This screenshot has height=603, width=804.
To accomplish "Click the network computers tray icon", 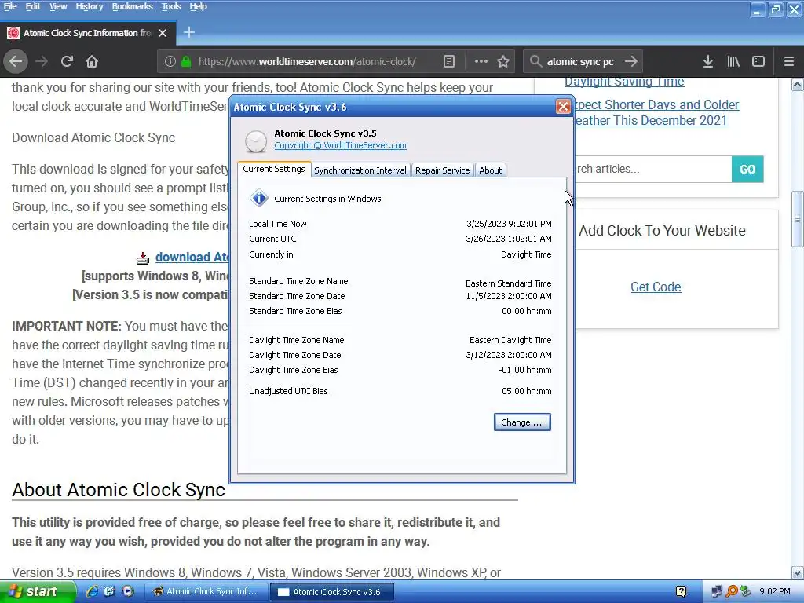I will point(717,592).
